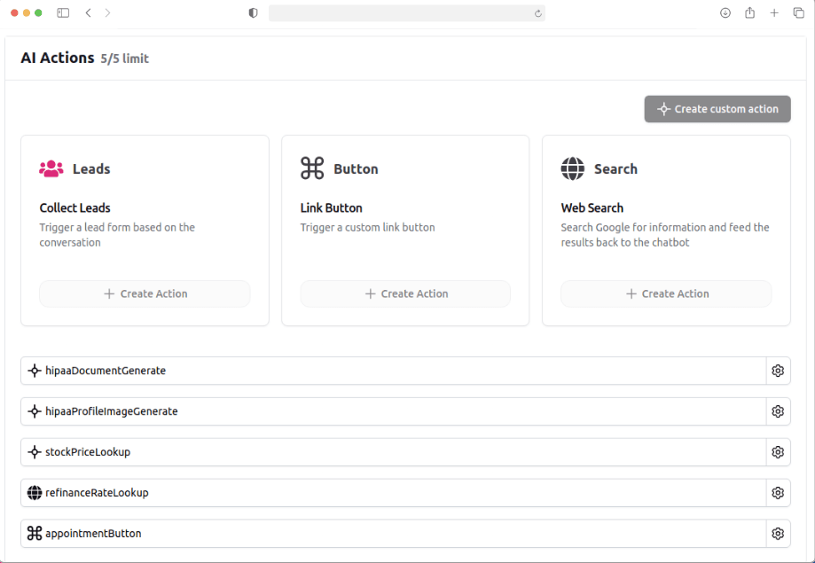Viewport: 815px width, 563px height.
Task: Click the globe icon on Search card
Action: tap(571, 168)
